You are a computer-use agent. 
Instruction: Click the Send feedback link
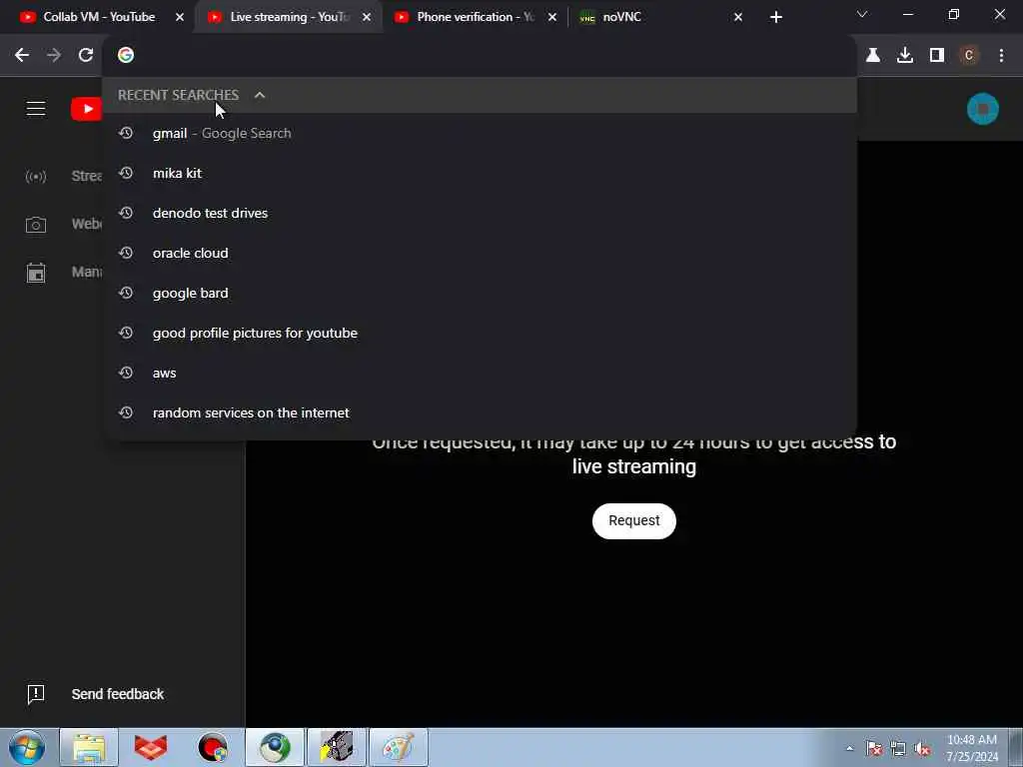(118, 695)
